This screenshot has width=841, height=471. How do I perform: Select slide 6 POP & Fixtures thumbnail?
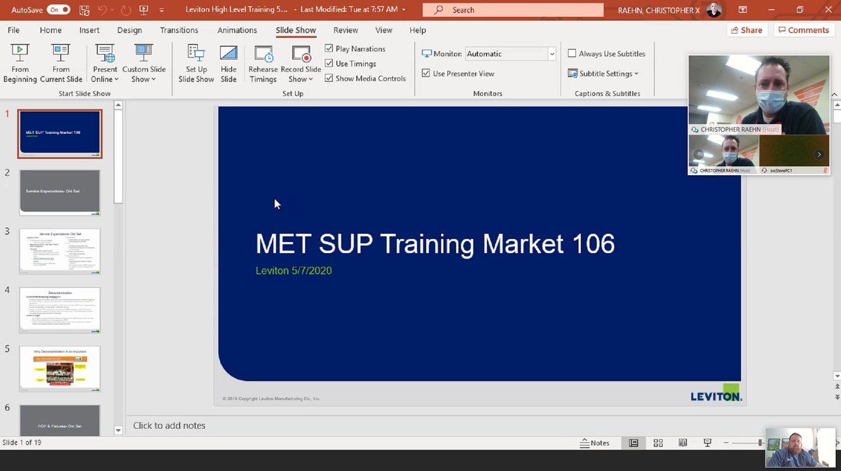tap(60, 421)
